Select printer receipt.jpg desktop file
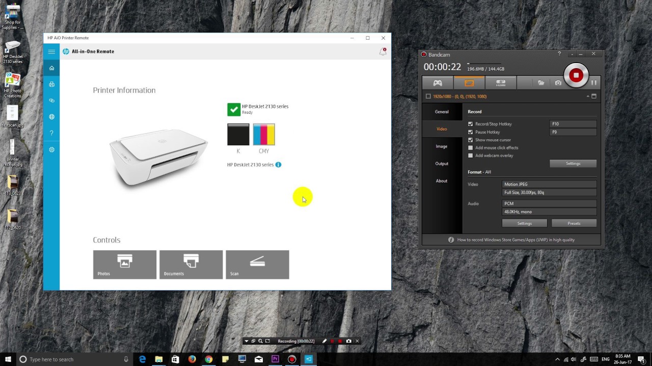The width and height of the screenshot is (652, 366). (x=12, y=153)
